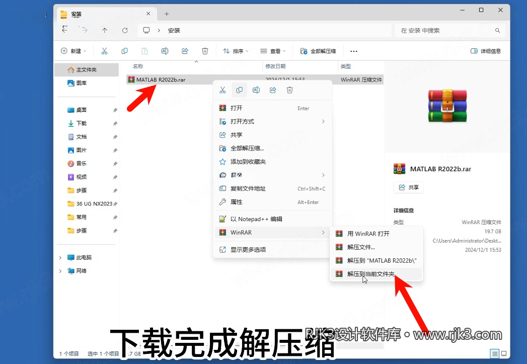
Task: Switch to details list view icon in status bar
Action: coord(495,353)
